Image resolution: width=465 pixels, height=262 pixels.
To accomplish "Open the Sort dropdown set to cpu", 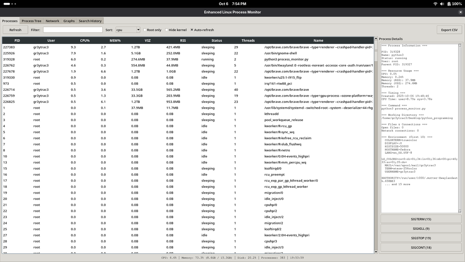I will (128, 30).
